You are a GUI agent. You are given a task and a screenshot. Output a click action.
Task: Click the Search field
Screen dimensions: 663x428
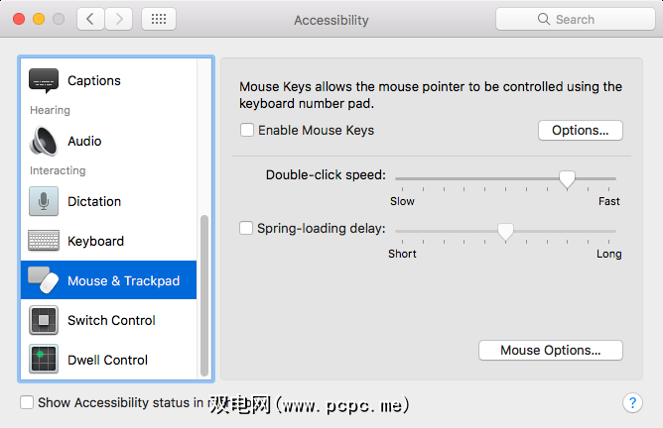point(574,19)
